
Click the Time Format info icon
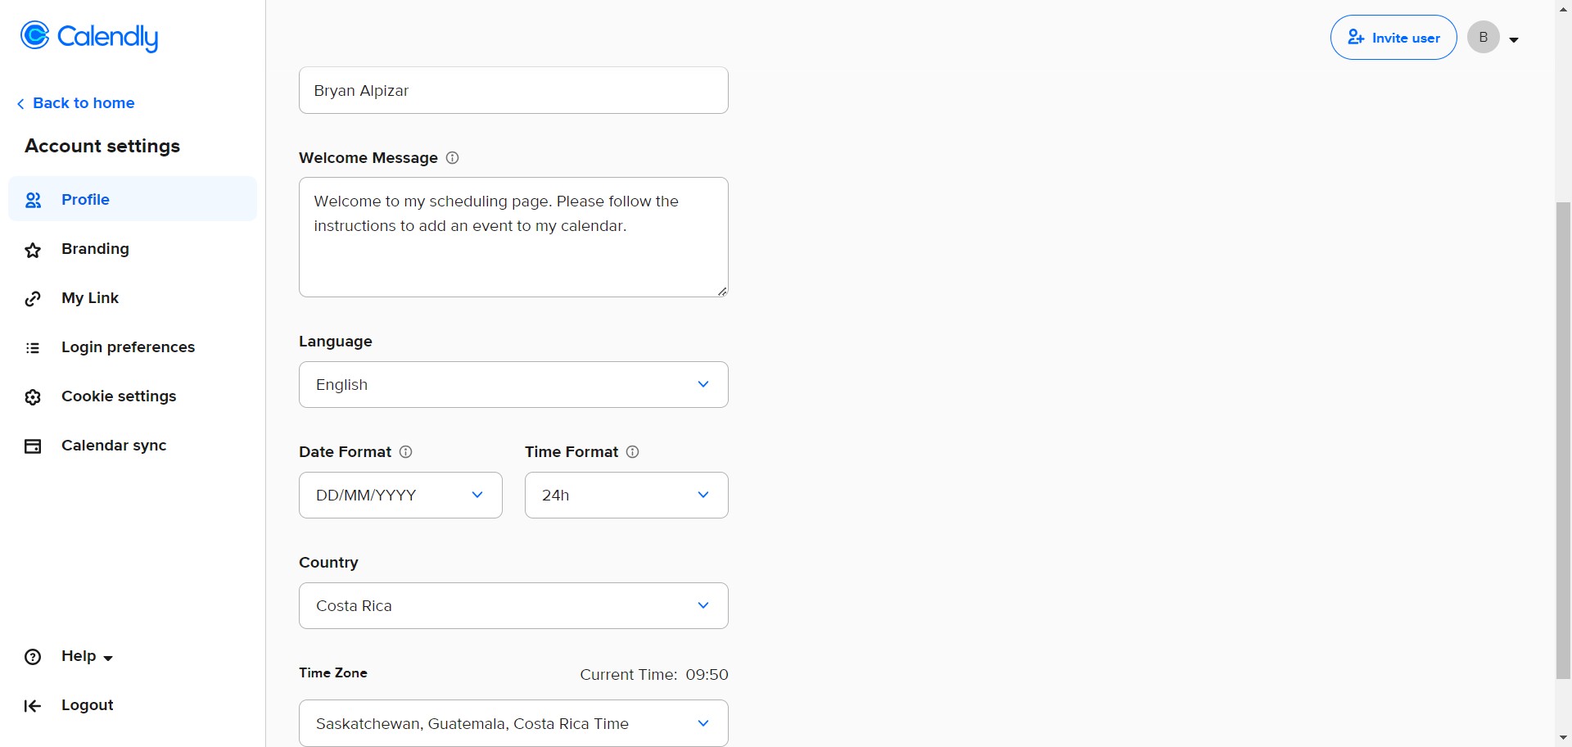click(x=632, y=451)
